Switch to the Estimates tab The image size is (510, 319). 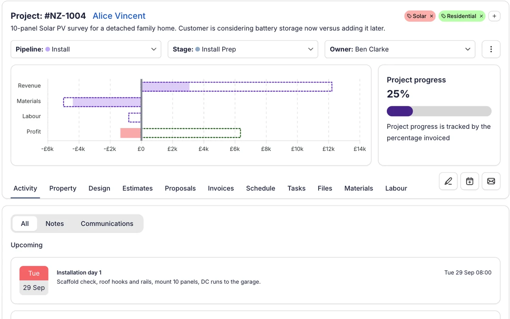point(137,188)
